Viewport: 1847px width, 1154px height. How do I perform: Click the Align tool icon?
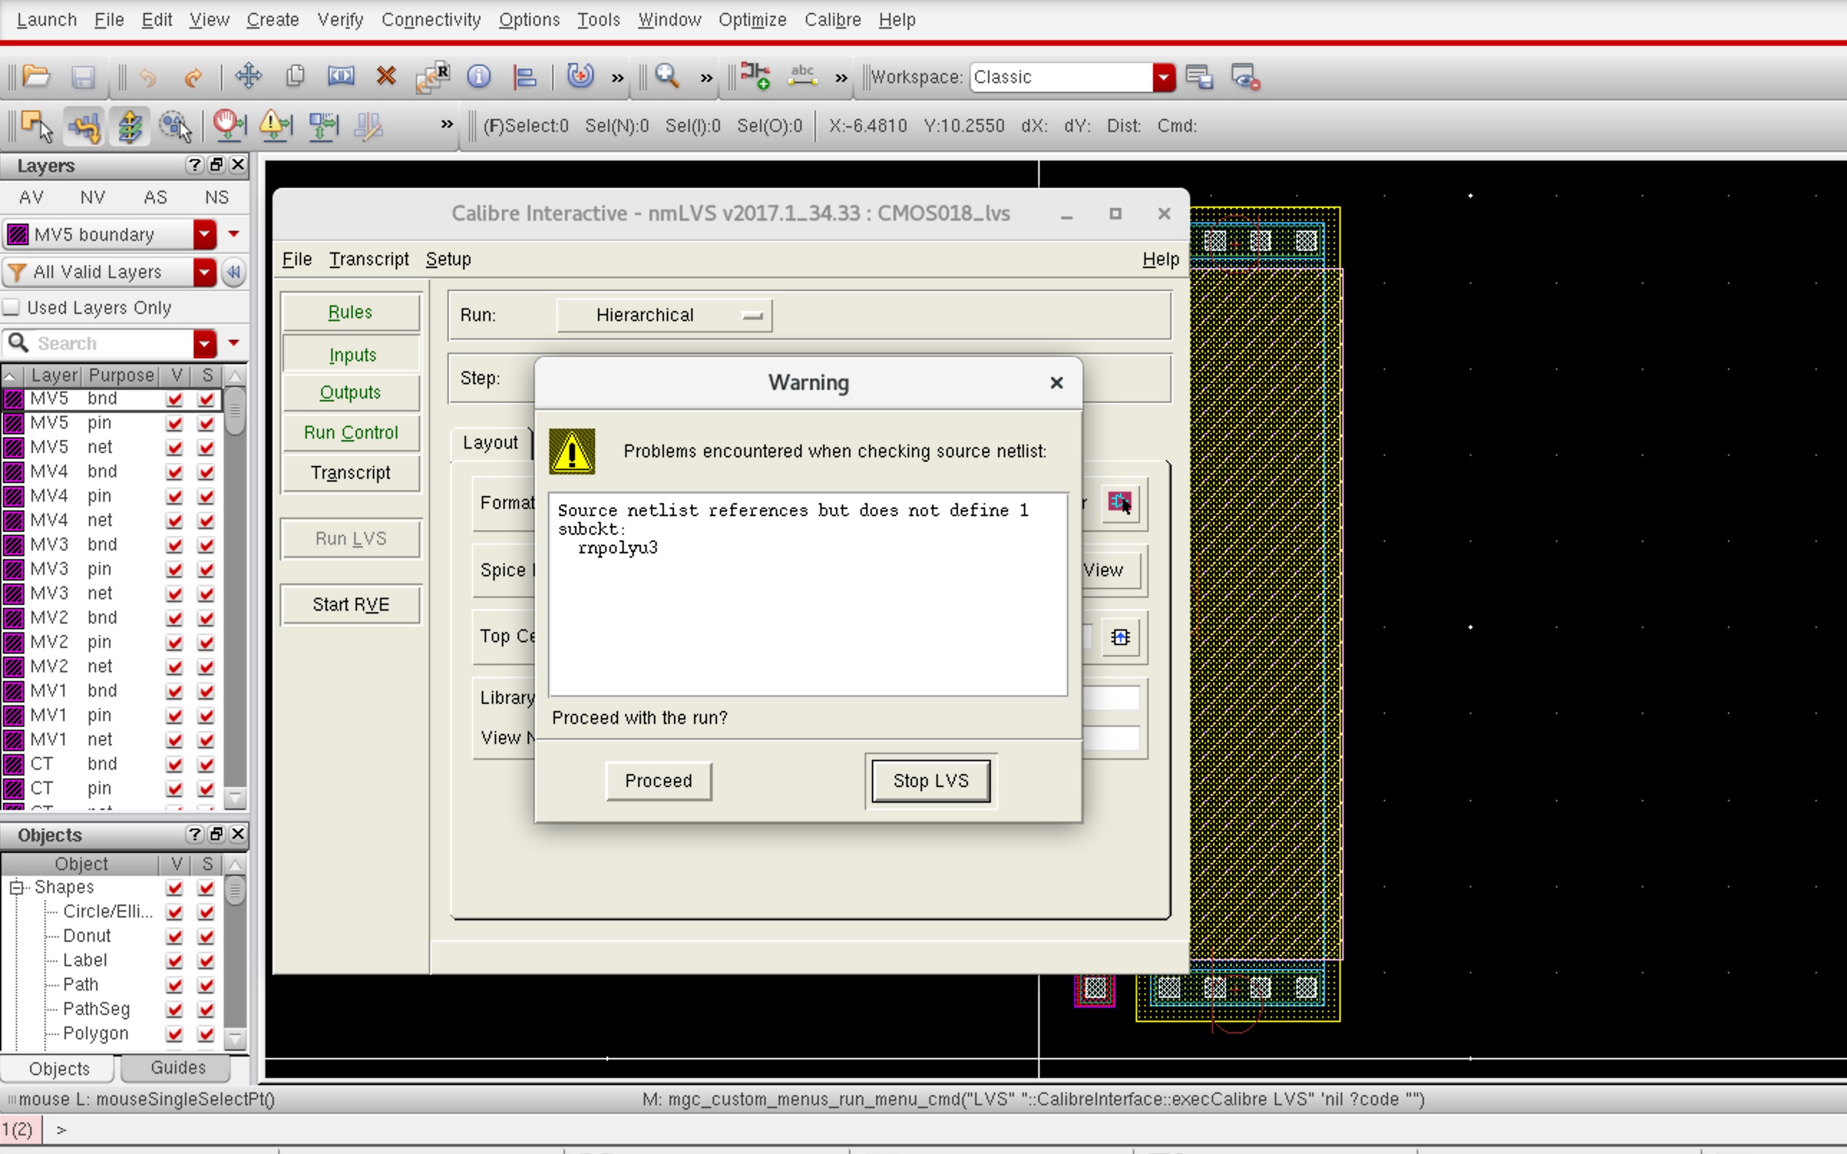pos(525,76)
